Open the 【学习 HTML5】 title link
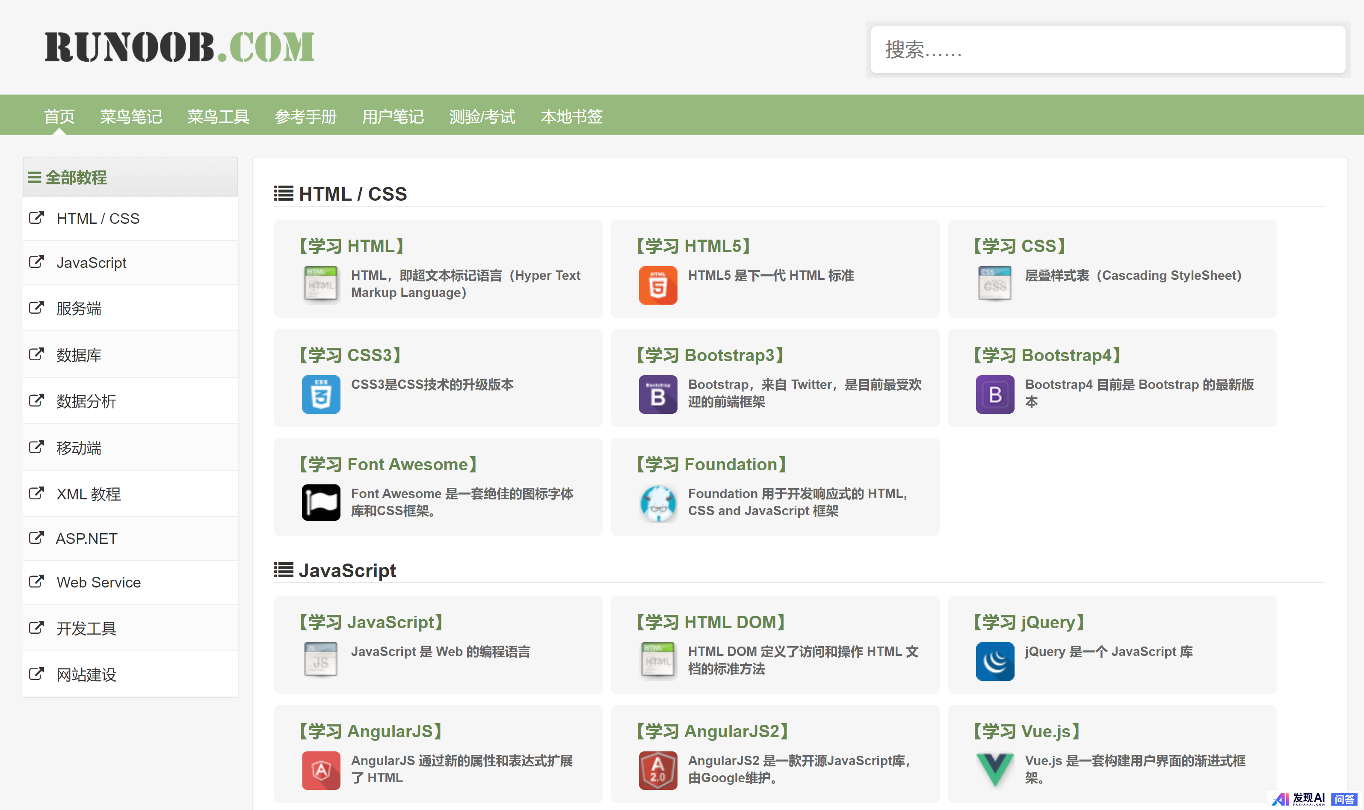Screen dimensions: 1364x810 pyautogui.click(x=693, y=246)
